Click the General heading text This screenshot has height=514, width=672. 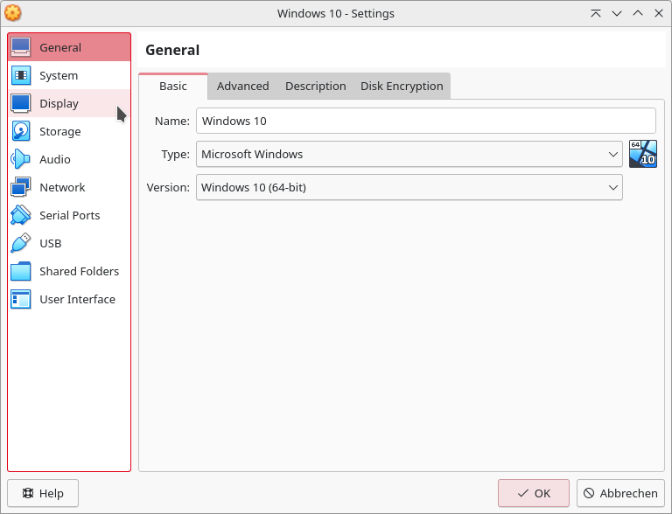coord(172,50)
